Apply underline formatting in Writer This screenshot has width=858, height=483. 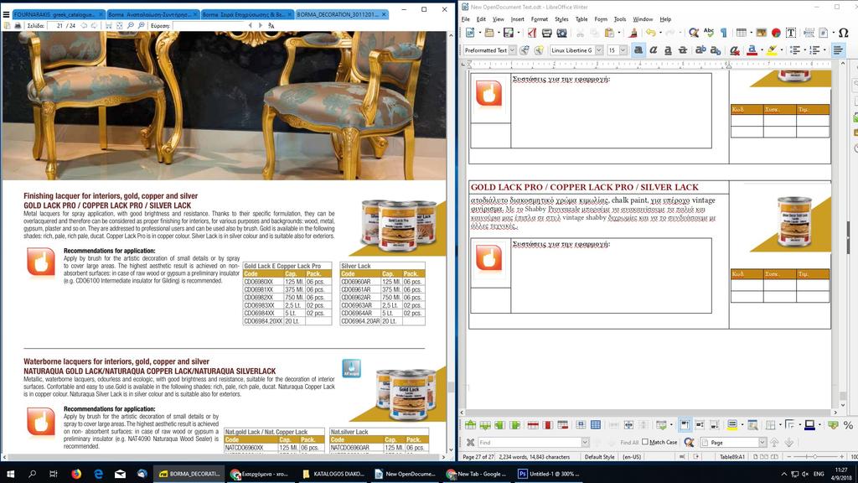[668, 50]
